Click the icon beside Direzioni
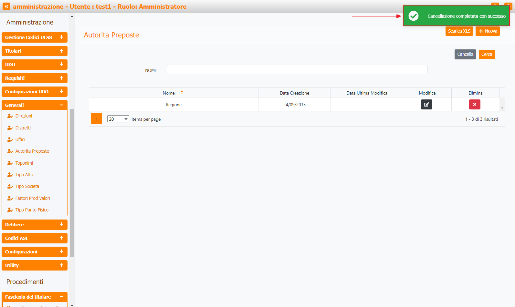The height and width of the screenshot is (307, 515). pos(10,116)
